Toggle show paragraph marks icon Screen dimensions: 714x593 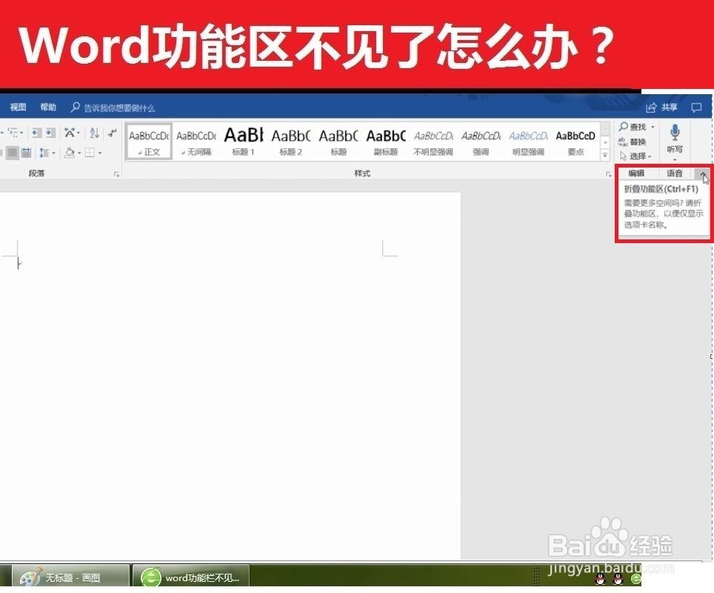click(x=112, y=133)
